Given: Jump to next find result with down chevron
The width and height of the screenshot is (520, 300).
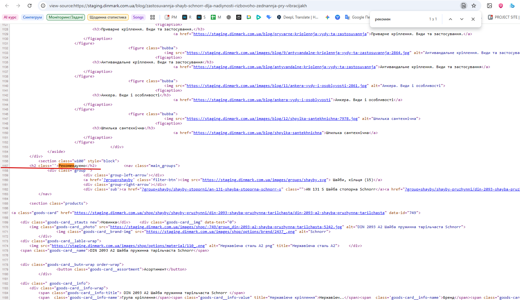Looking at the screenshot, I should click(462, 19).
